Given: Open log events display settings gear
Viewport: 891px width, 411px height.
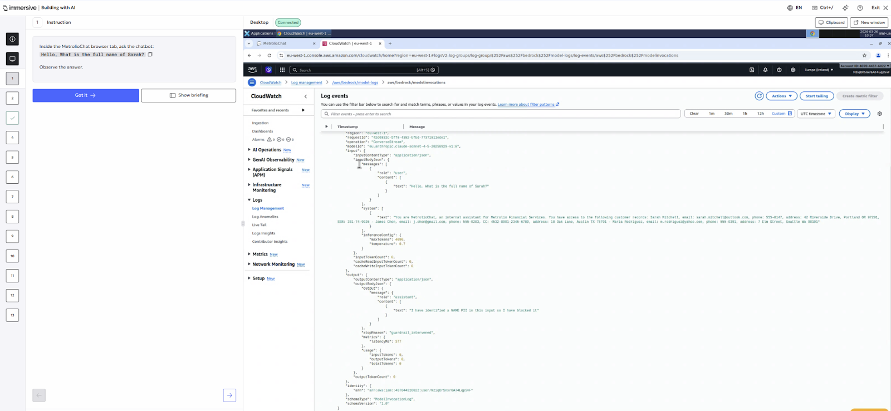Looking at the screenshot, I should (880, 114).
